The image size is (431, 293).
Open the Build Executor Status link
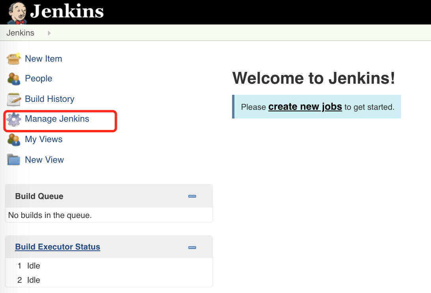(58, 247)
